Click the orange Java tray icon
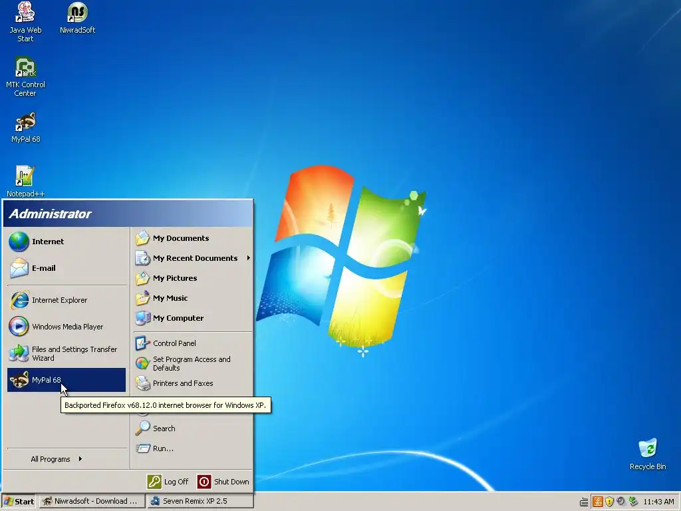681x511 pixels. pyautogui.click(x=598, y=502)
